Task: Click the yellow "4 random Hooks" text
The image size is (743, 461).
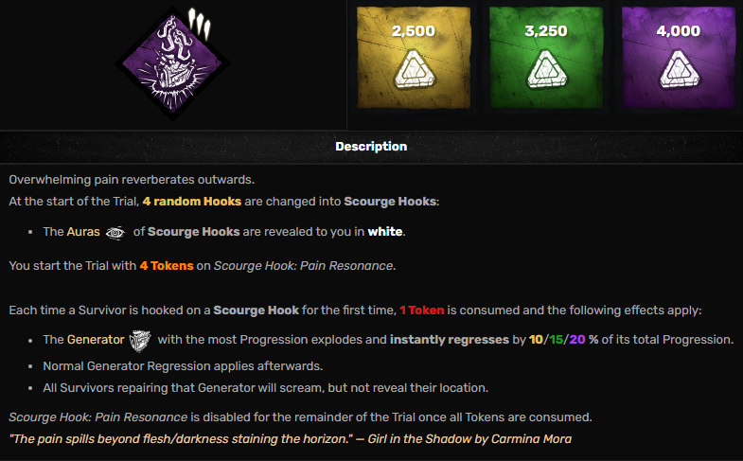Action: coord(191,202)
